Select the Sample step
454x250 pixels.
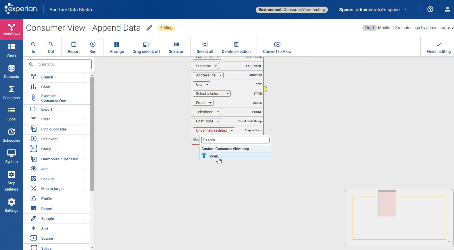(56, 218)
